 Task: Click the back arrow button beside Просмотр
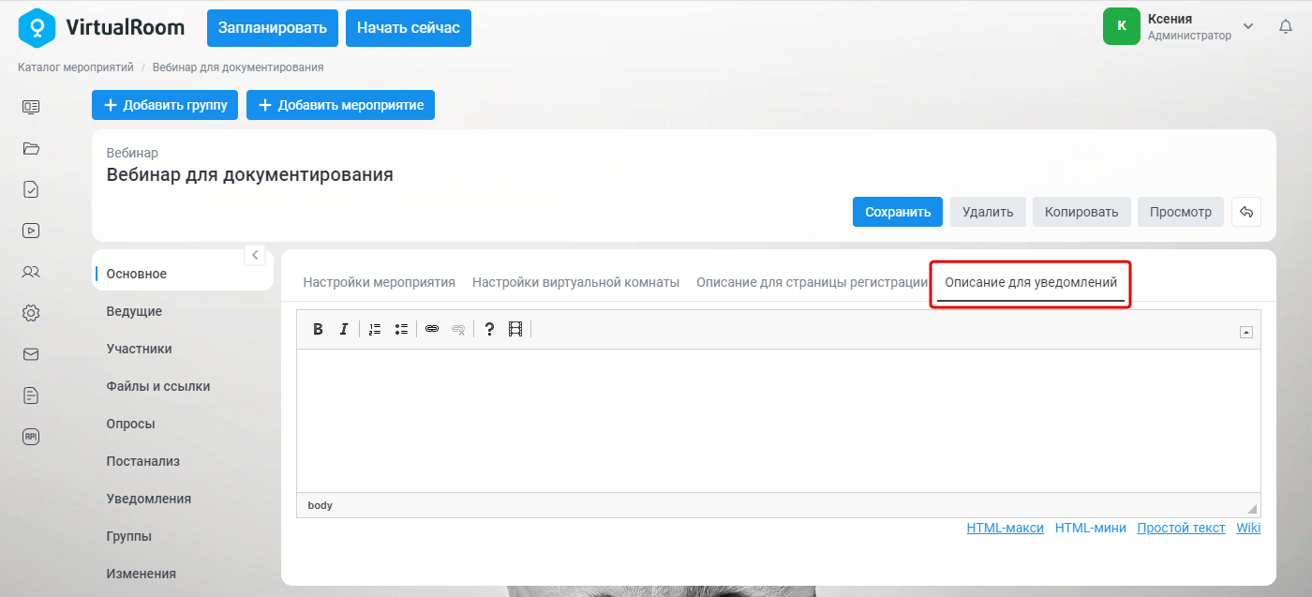coord(1246,212)
